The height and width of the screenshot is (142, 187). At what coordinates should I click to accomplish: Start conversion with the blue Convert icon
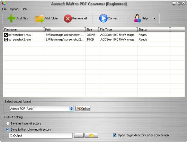click(103, 18)
